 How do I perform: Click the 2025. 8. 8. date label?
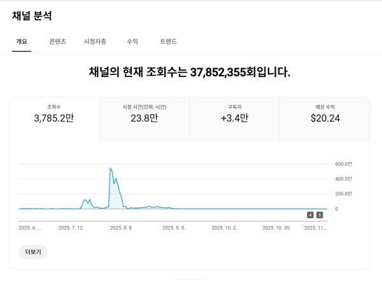coord(121,227)
